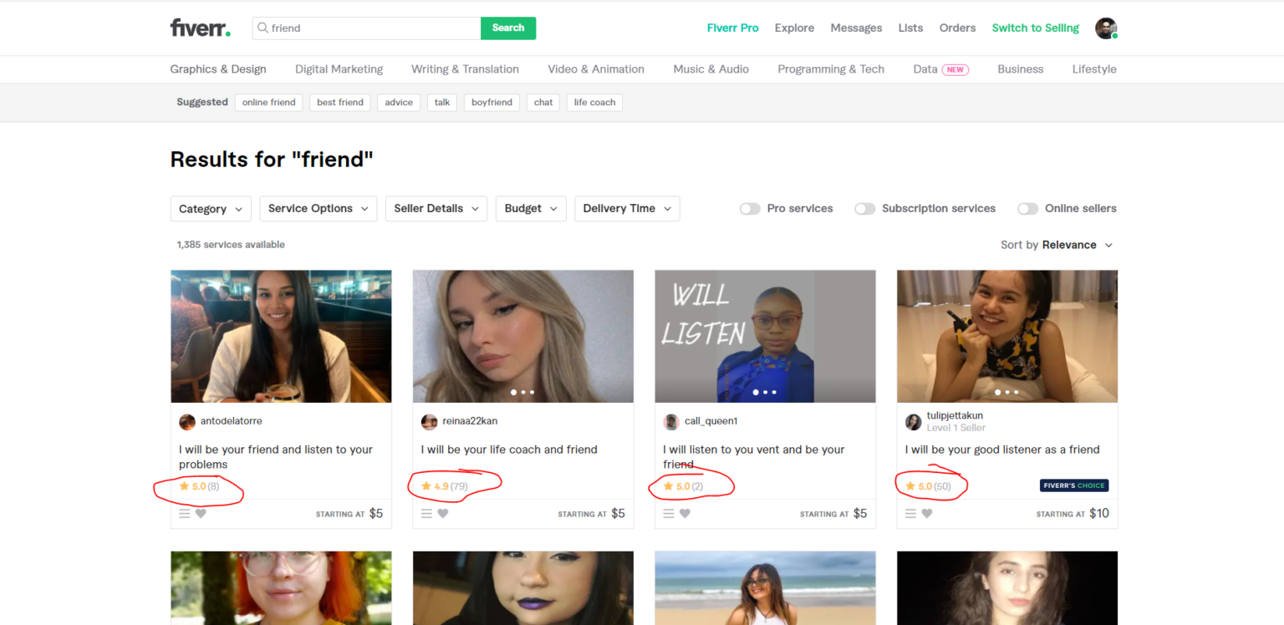
Task: Open list menu icon on tulipjettakun's gig
Action: click(910, 513)
